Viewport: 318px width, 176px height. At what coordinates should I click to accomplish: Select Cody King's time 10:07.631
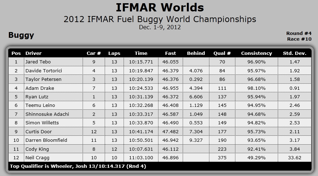click(141, 149)
